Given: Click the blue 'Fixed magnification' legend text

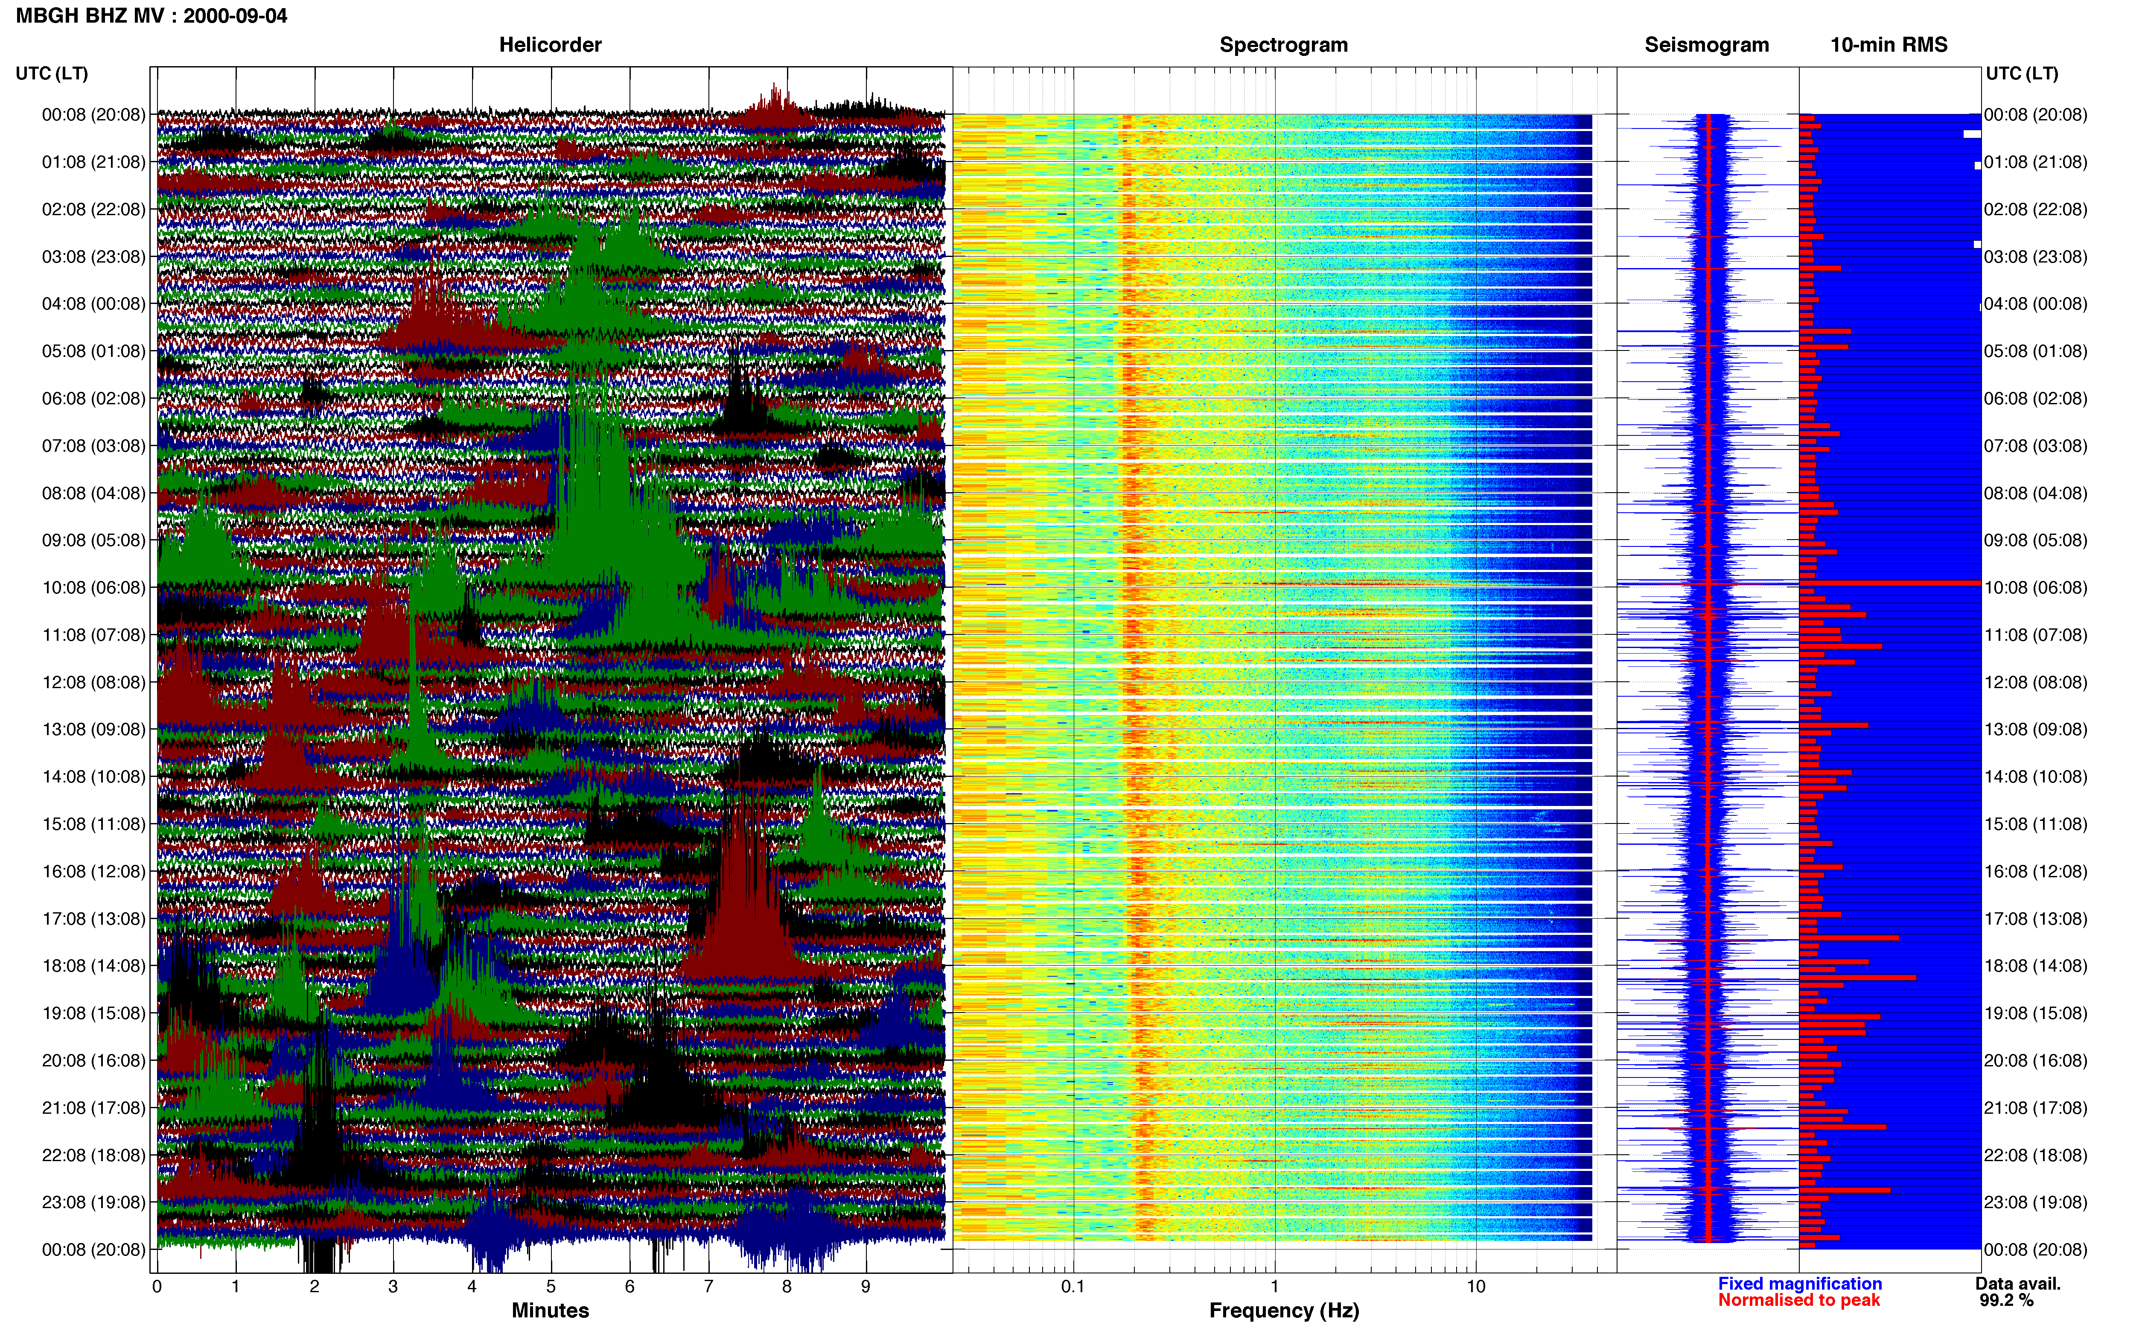Looking at the screenshot, I should pyautogui.click(x=1800, y=1284).
